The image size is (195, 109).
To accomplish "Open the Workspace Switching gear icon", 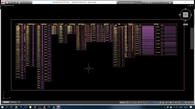I will [x=171, y=102].
